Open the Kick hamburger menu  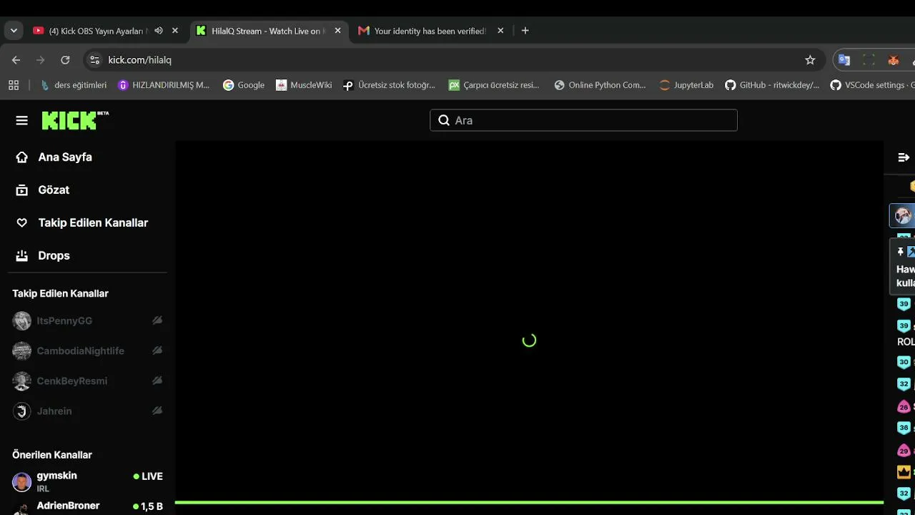coord(21,120)
